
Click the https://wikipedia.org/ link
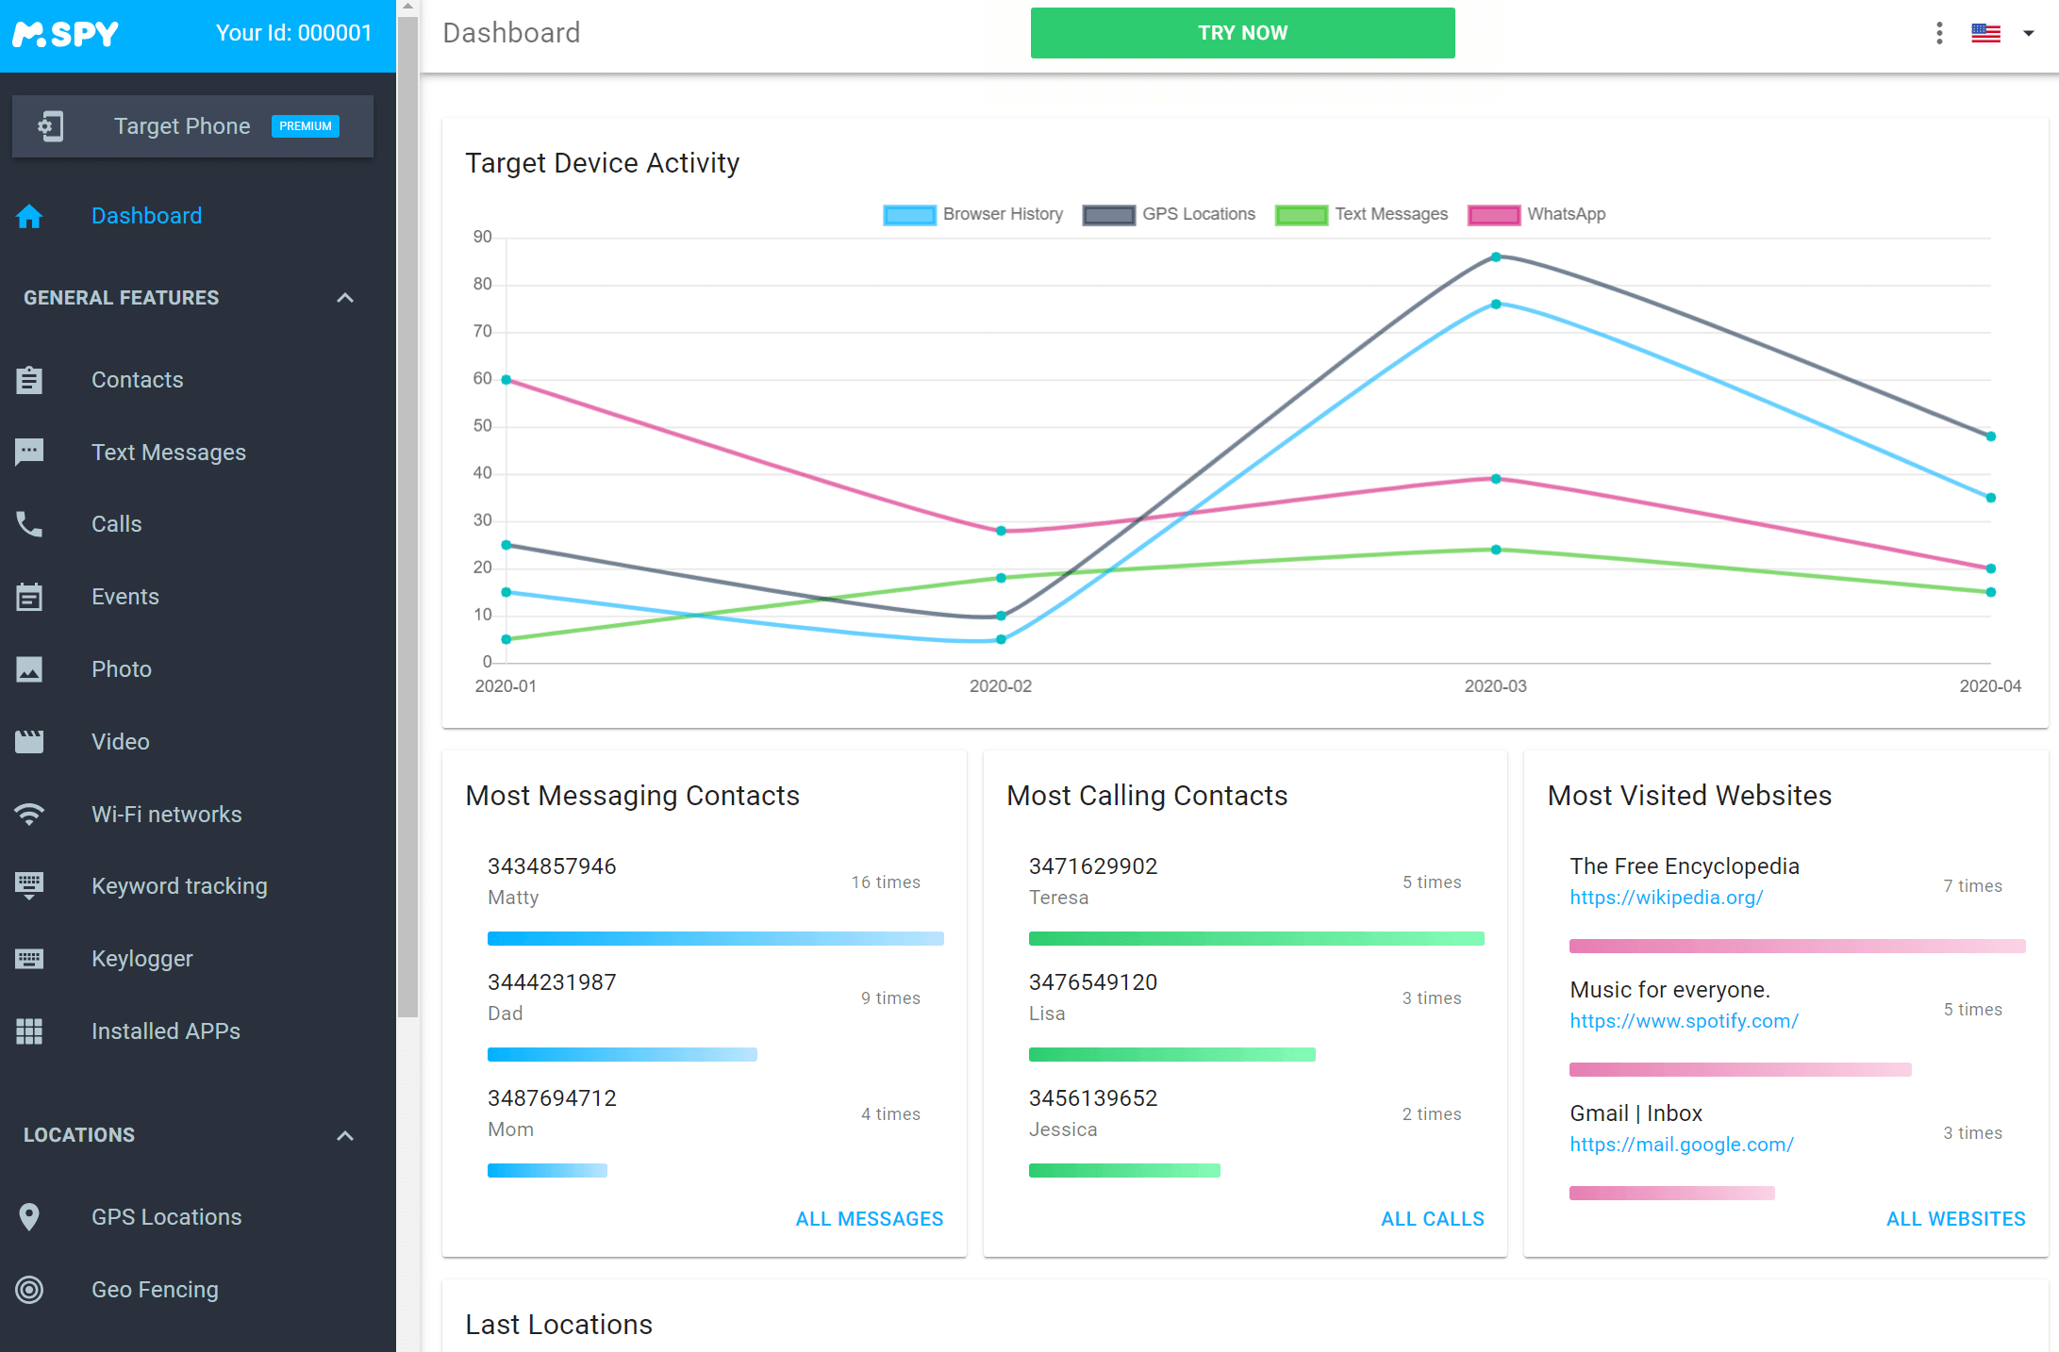(1665, 897)
